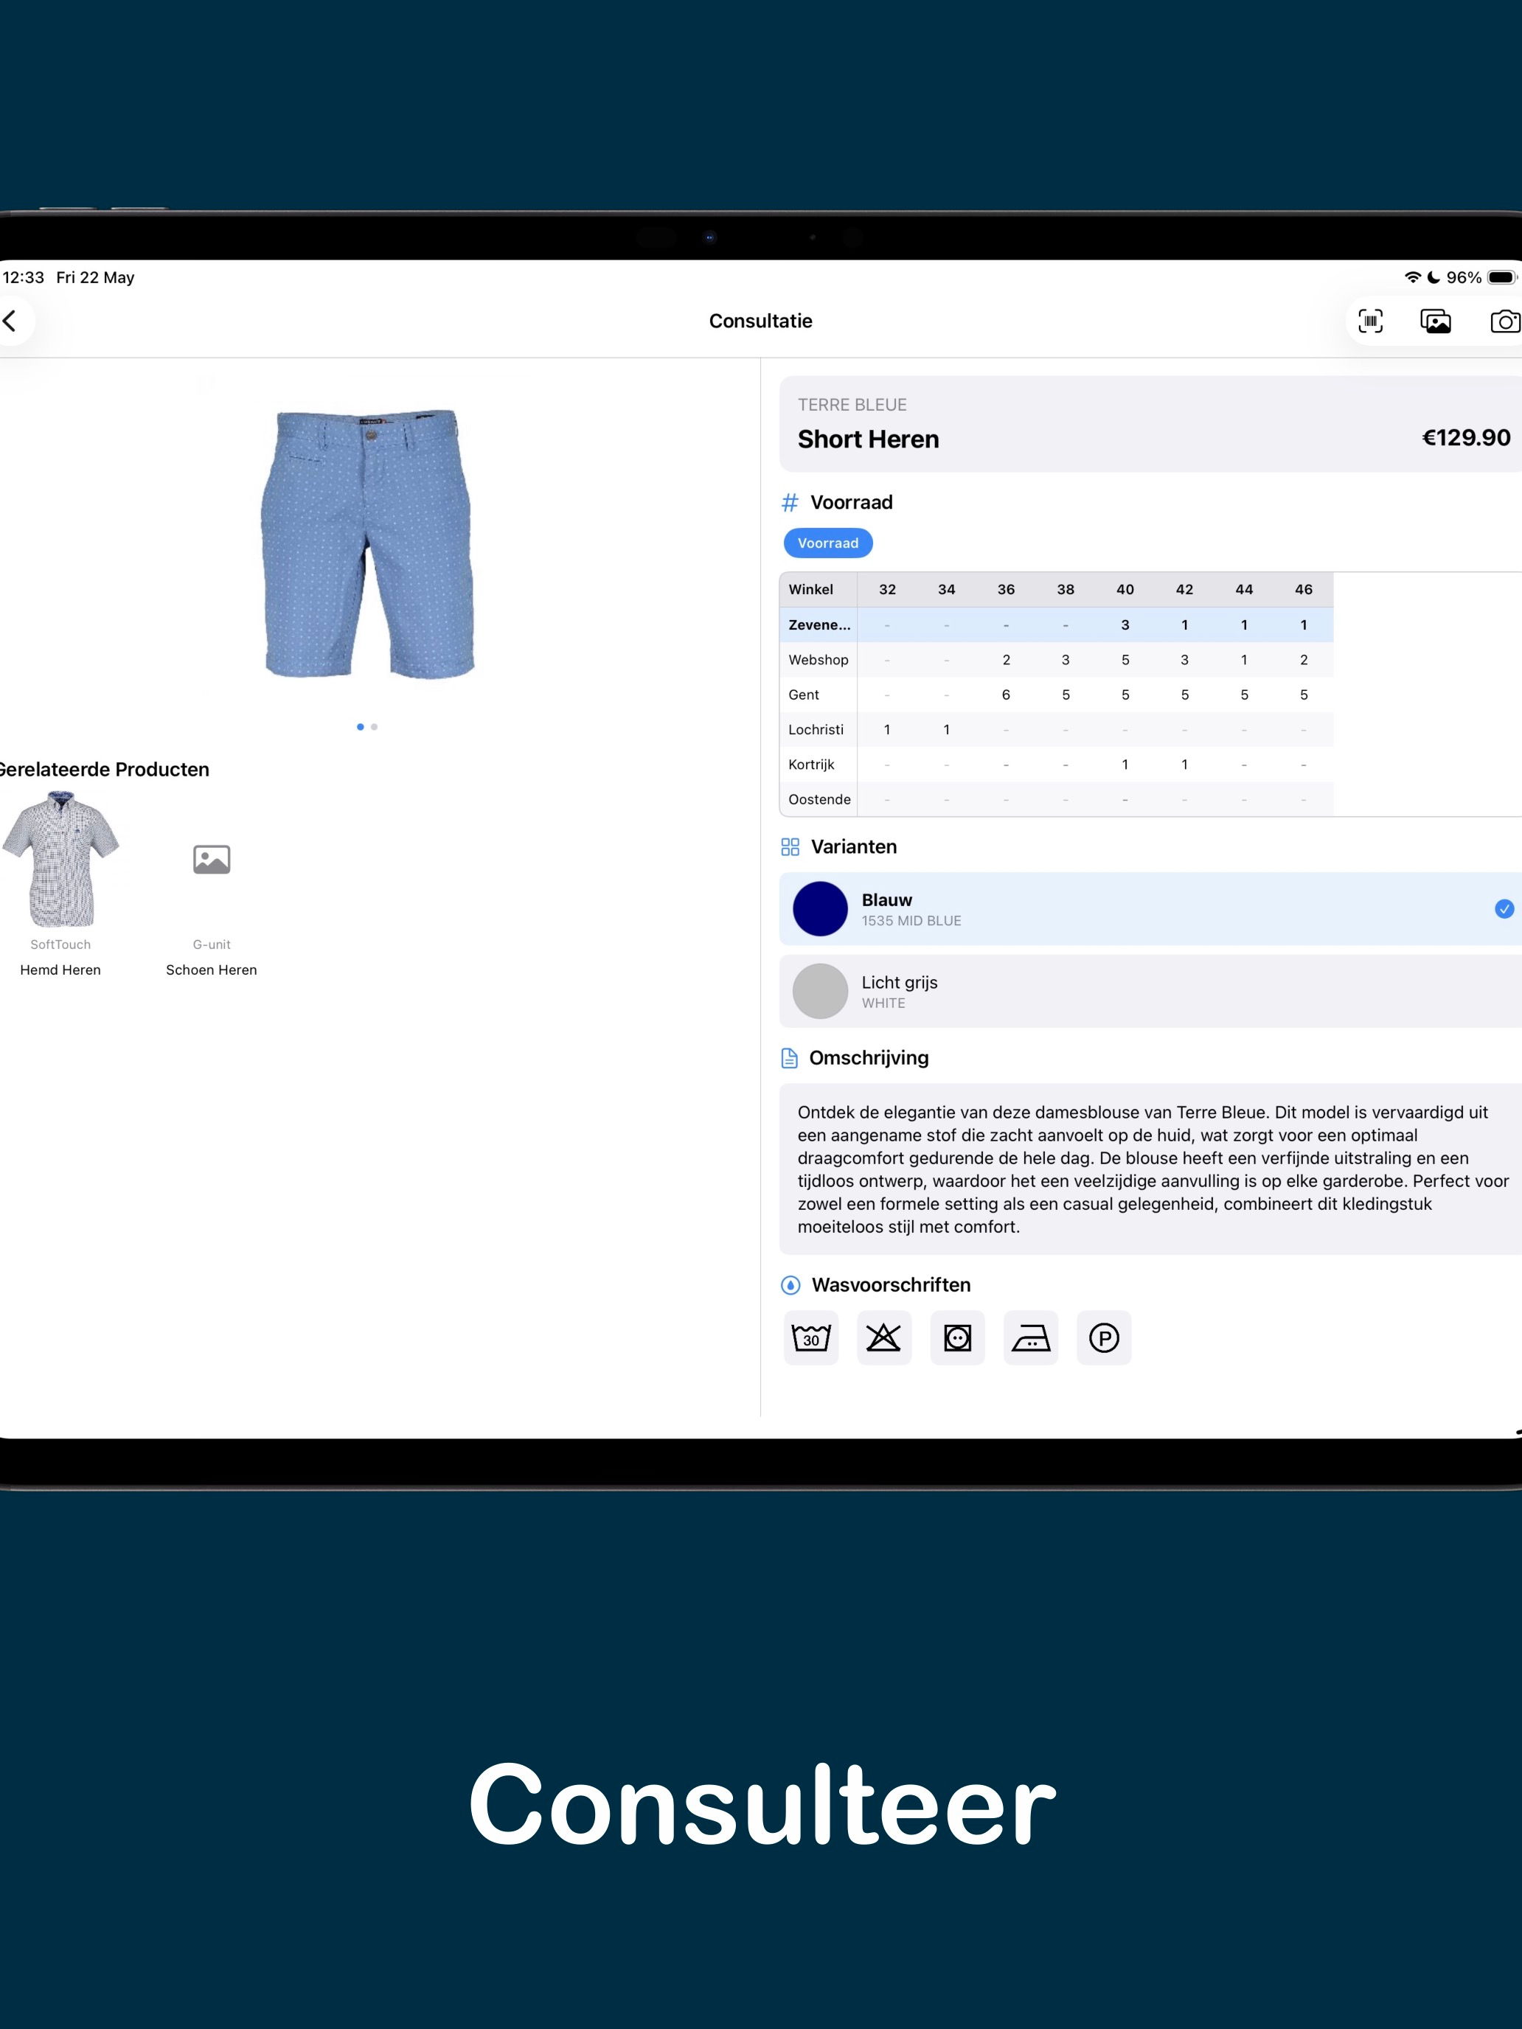
Task: Click the Kortrijk row label
Action: (x=811, y=764)
